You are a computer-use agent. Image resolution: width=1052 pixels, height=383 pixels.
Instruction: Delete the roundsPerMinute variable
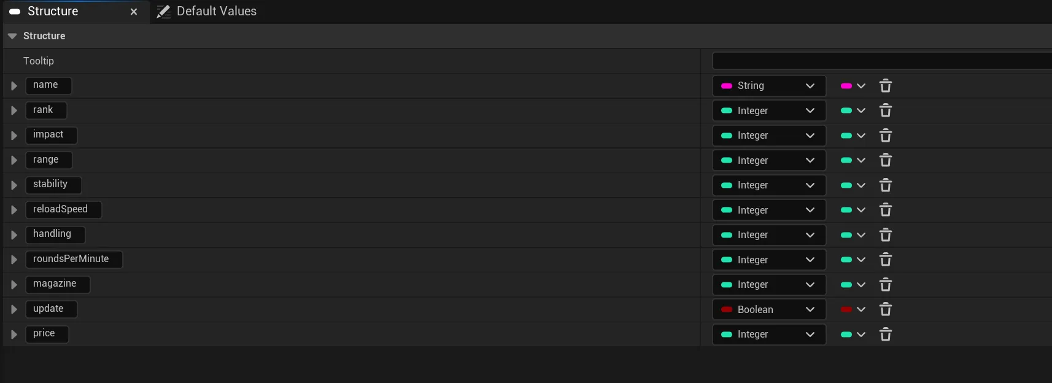tap(885, 260)
